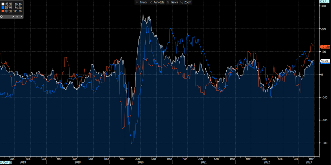Viewport: 331px width, 165px height.
Task: Click the orange 121.80 axis value tag
Action: (x=325, y=47)
